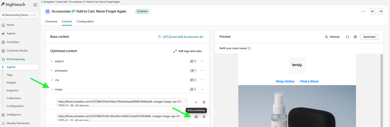This screenshot has height=127, width=390.
Task: Open the AI Decisioning Demo workspace dropdown
Action: (x=20, y=15)
